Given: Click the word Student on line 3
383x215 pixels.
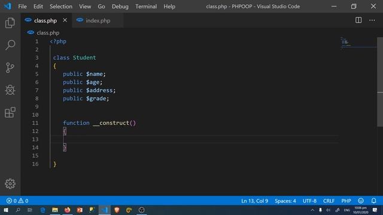Looking at the screenshot, I should tap(84, 57).
